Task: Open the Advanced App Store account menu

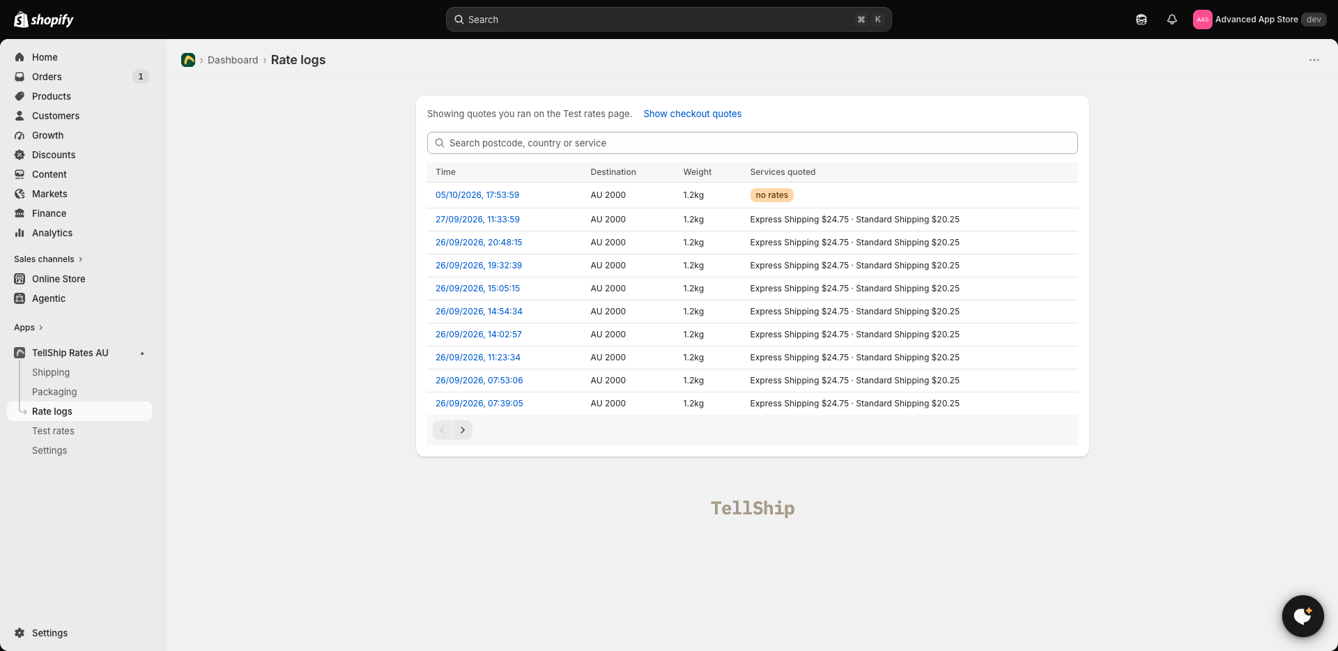Action: (x=1259, y=20)
